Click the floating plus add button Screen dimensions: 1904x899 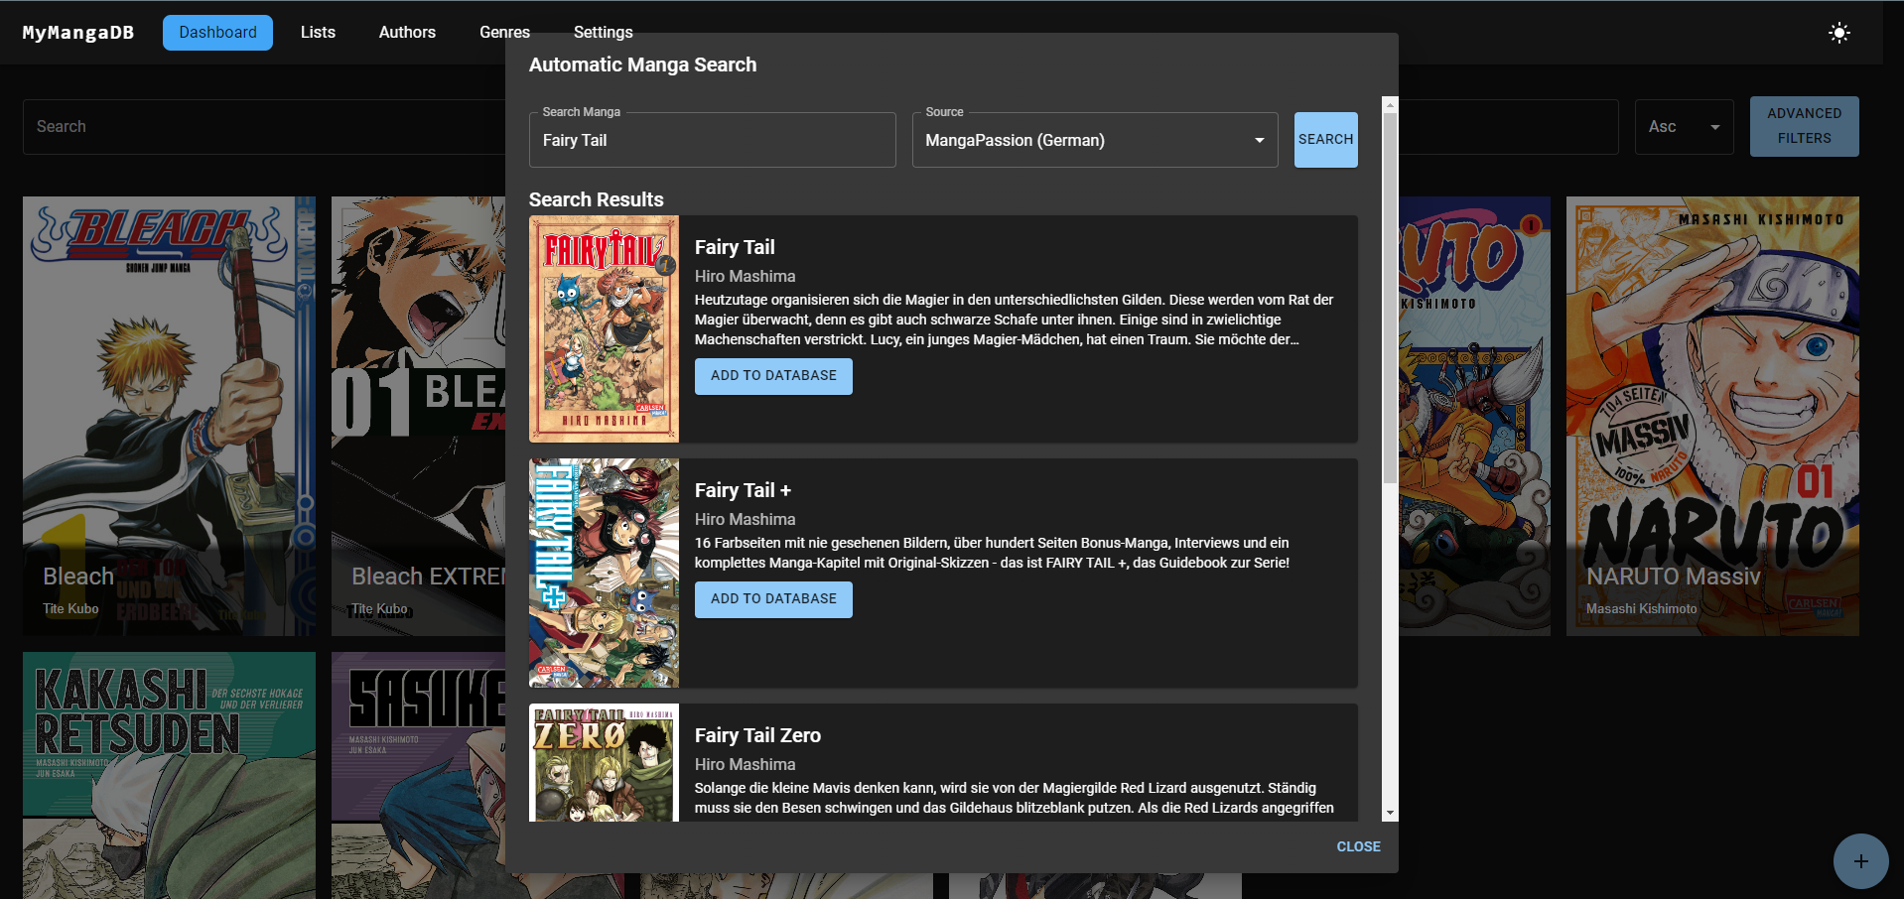point(1860,861)
